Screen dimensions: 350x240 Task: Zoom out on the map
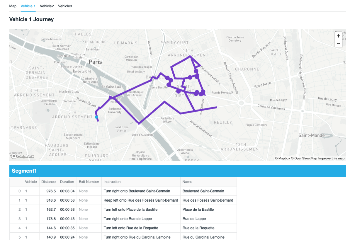pyautogui.click(x=338, y=44)
